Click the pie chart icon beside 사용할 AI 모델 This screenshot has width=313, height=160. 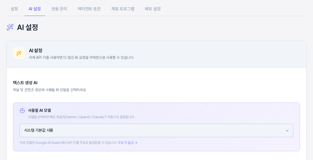click(22, 111)
